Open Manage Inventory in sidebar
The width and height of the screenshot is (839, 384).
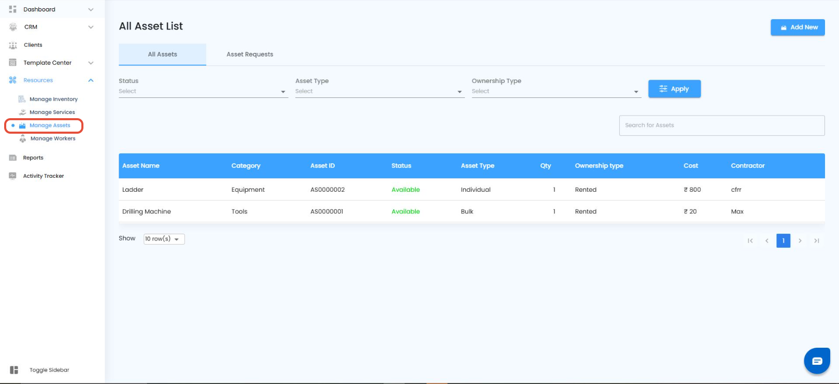click(x=53, y=99)
